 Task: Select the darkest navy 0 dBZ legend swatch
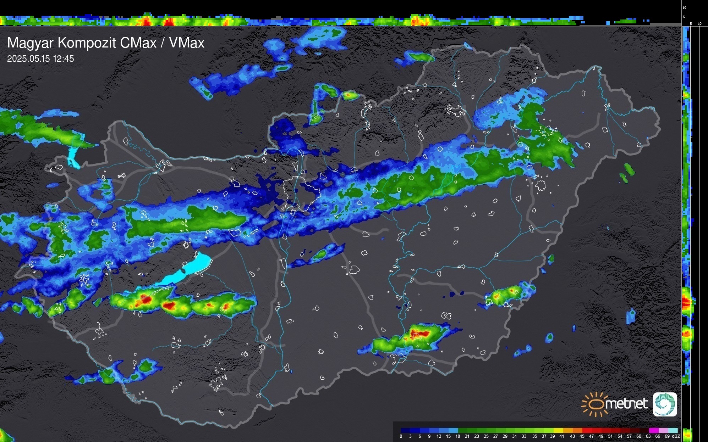[x=405, y=430]
